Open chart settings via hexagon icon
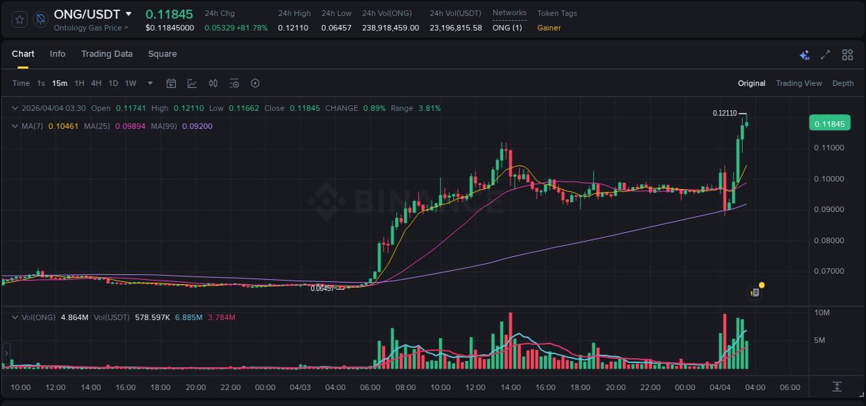The width and height of the screenshot is (866, 406). [x=255, y=83]
